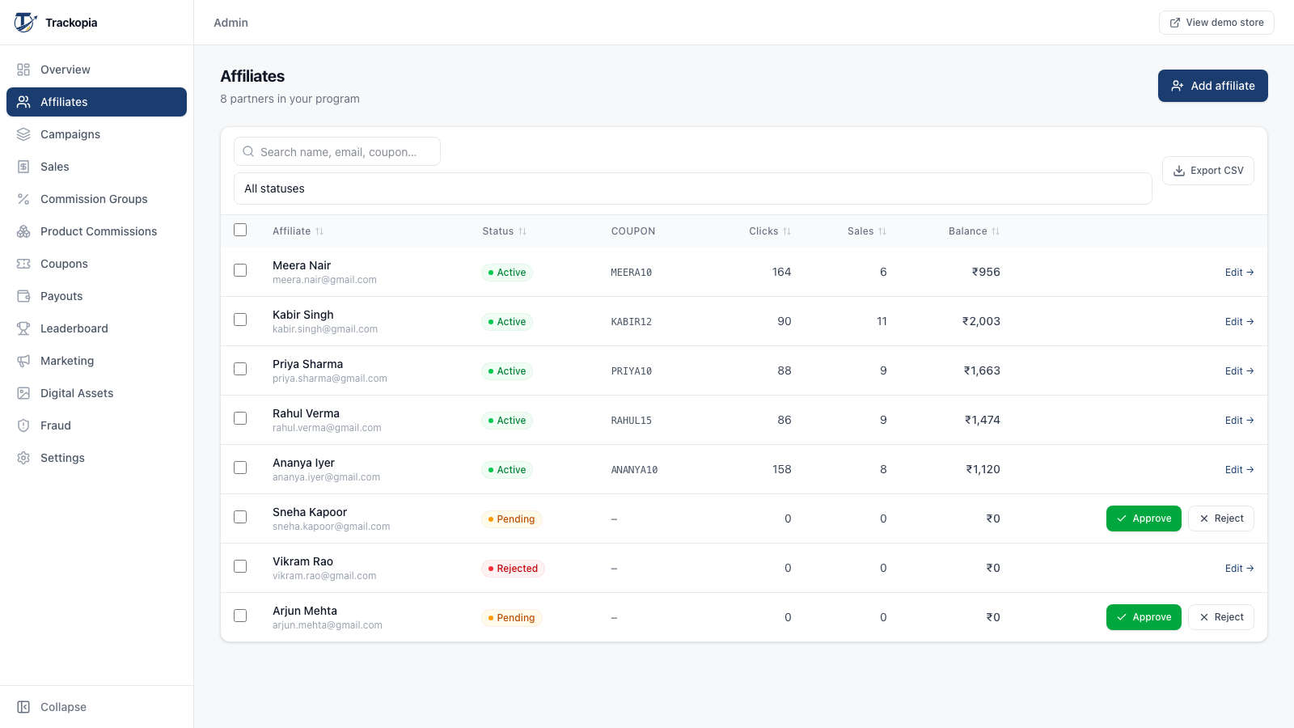The width and height of the screenshot is (1294, 728).
Task: Focus the search name, email, coupon field
Action: 337,151
